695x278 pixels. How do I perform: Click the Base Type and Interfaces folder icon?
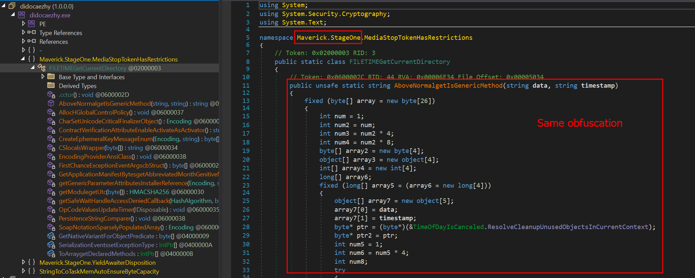pyautogui.click(x=51, y=76)
